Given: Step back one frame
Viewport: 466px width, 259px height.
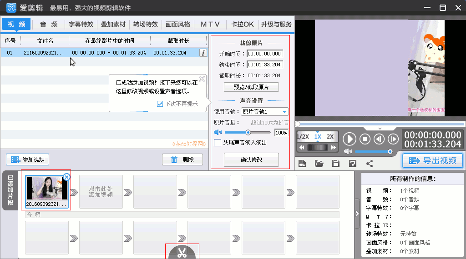Looking at the screenshot, I should point(379,139).
